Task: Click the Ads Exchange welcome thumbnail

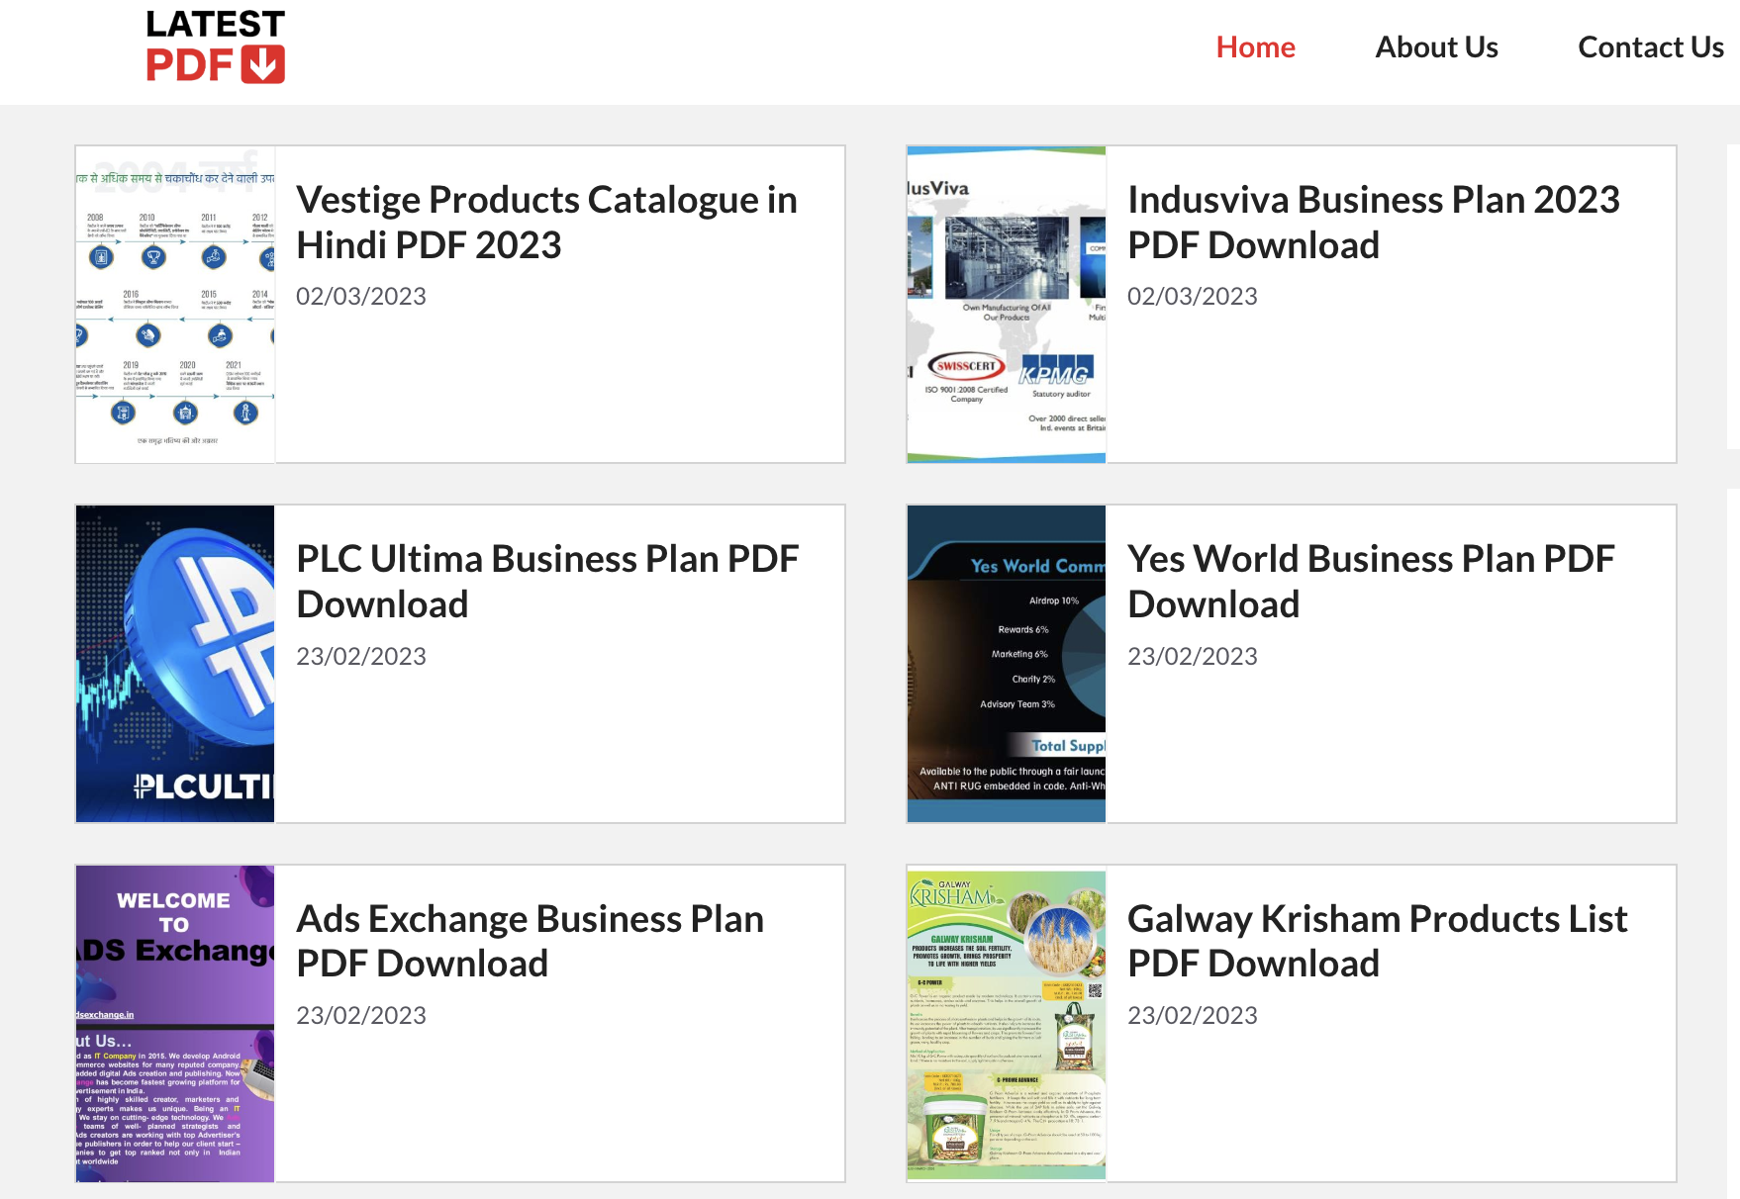Action: [x=175, y=1024]
